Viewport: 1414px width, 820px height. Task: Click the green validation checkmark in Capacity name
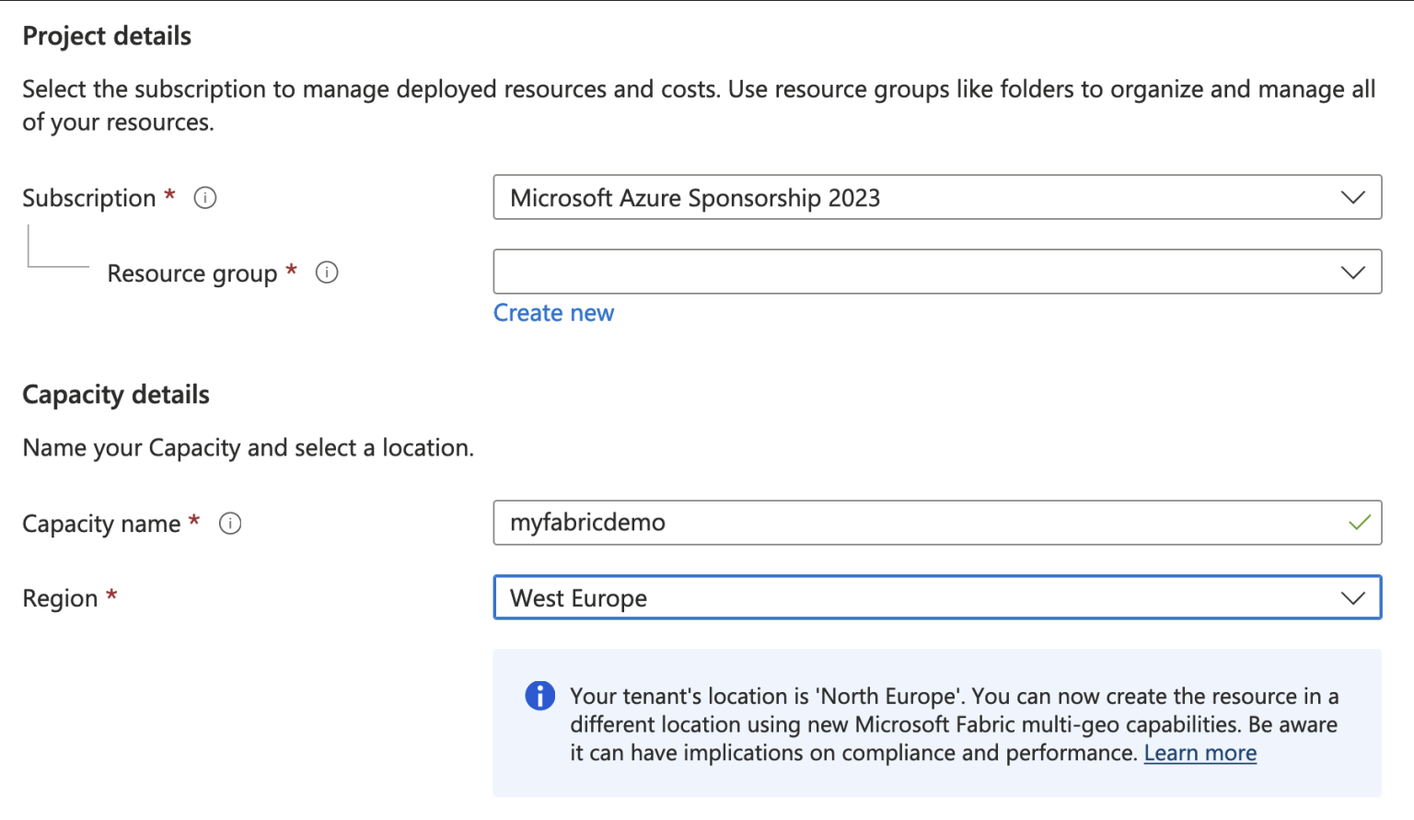coord(1359,523)
